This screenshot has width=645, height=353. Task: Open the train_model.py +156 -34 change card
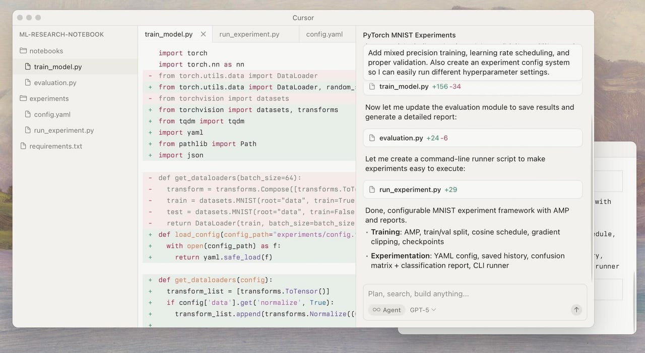(x=472, y=86)
